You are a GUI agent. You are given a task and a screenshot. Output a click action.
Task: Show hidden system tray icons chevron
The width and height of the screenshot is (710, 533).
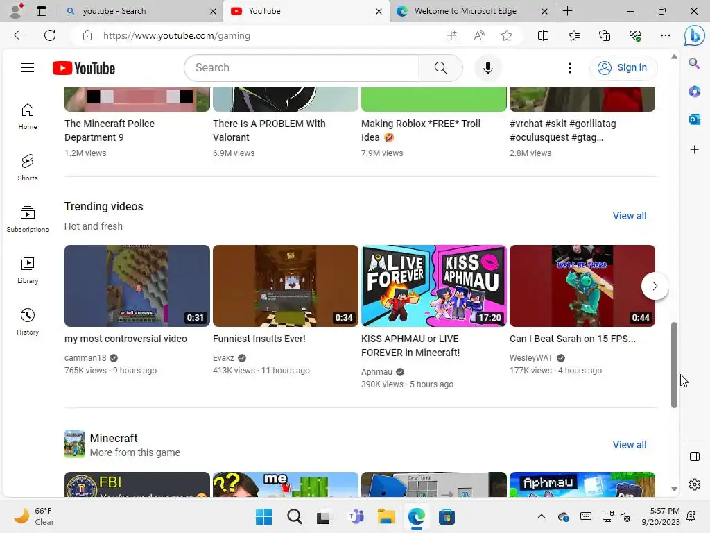point(541,516)
